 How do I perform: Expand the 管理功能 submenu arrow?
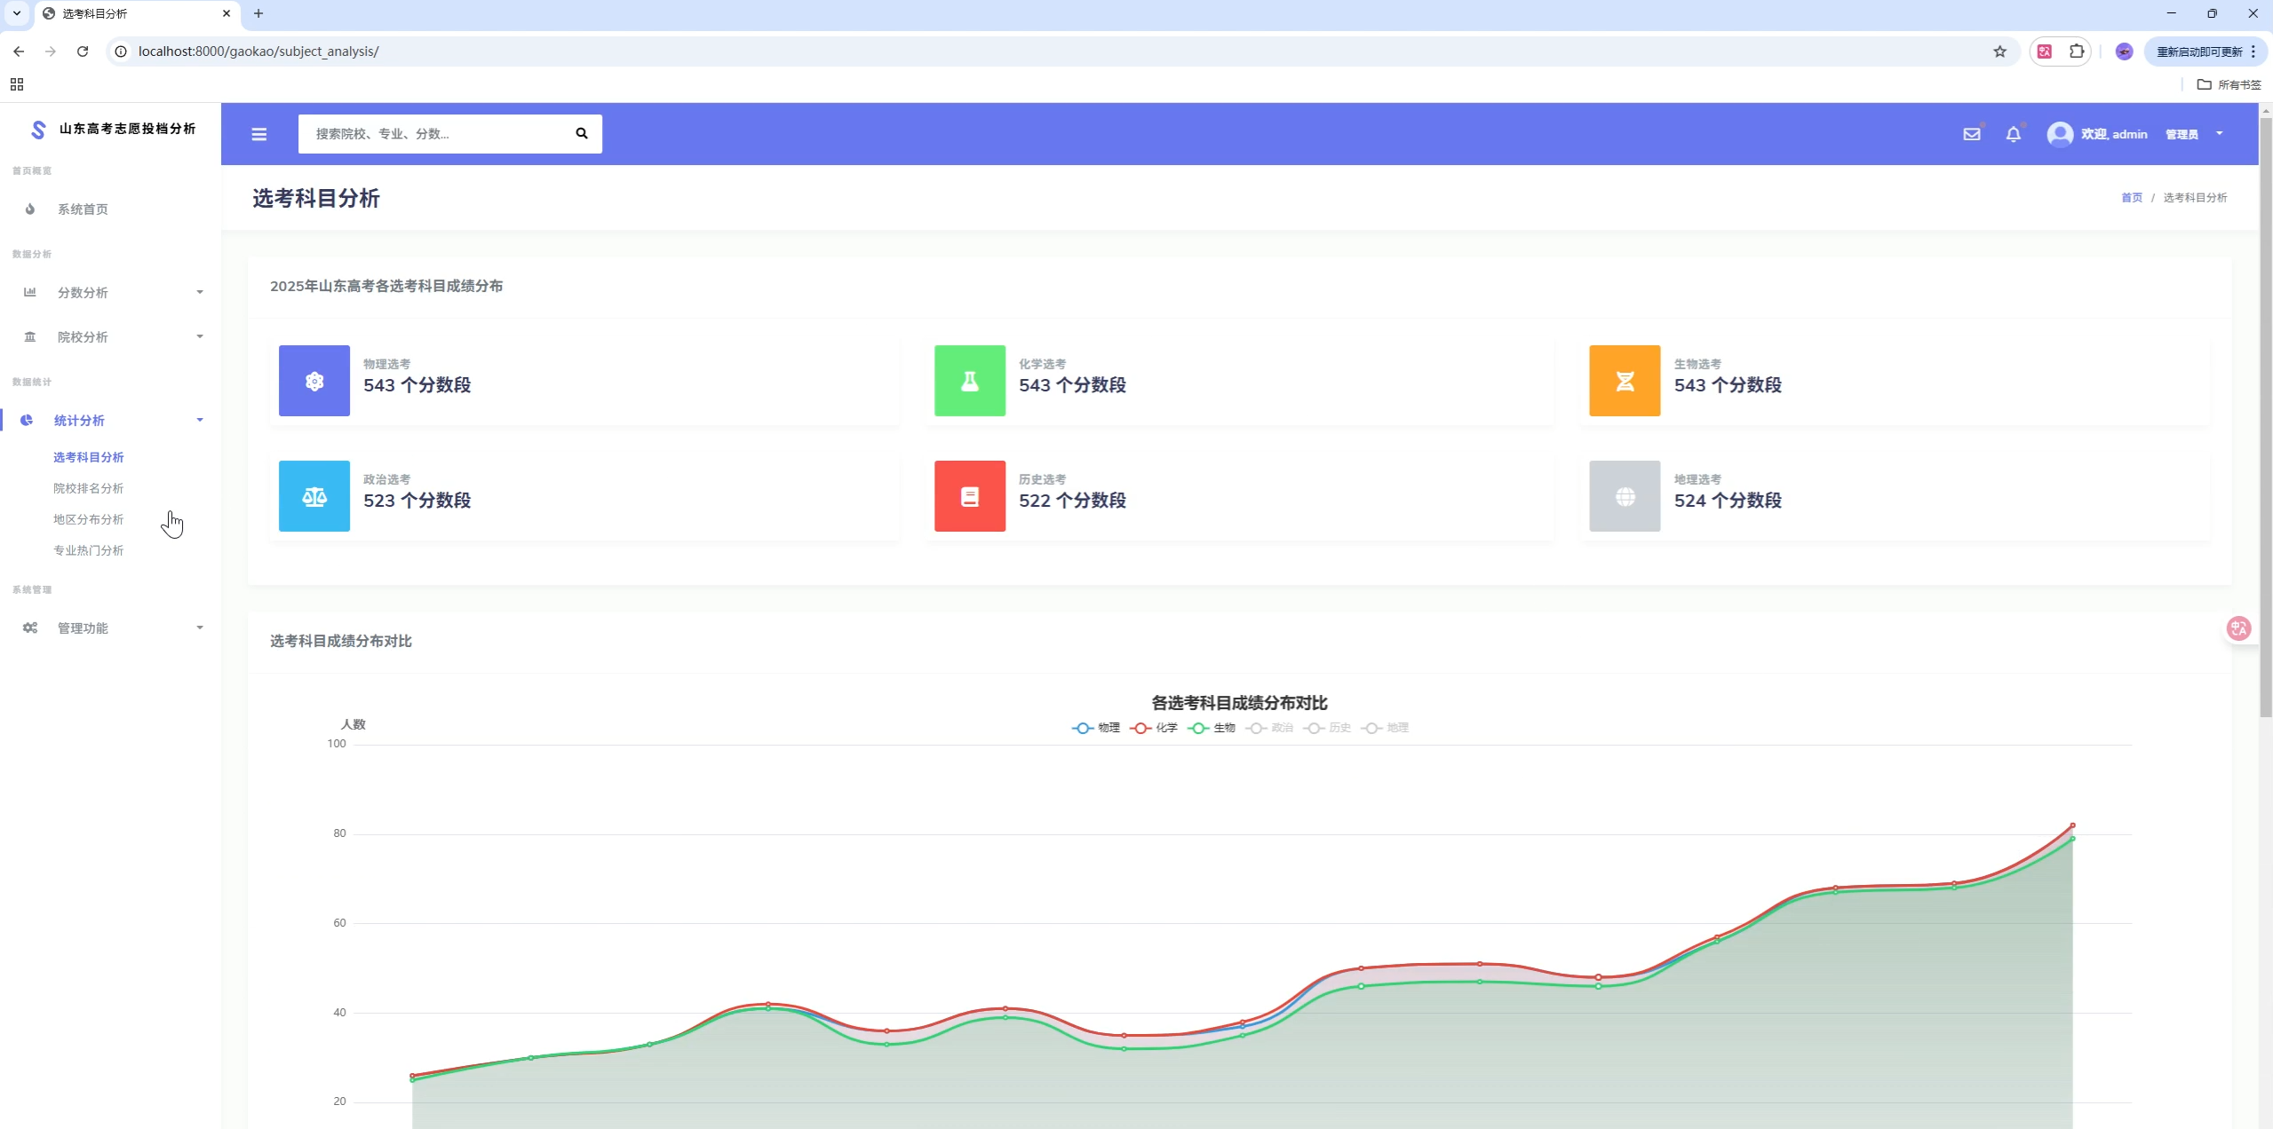point(200,628)
